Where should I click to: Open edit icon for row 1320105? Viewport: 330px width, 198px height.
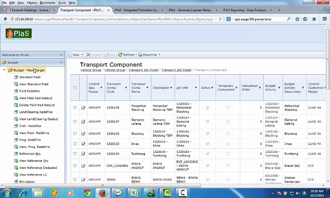click(83, 108)
